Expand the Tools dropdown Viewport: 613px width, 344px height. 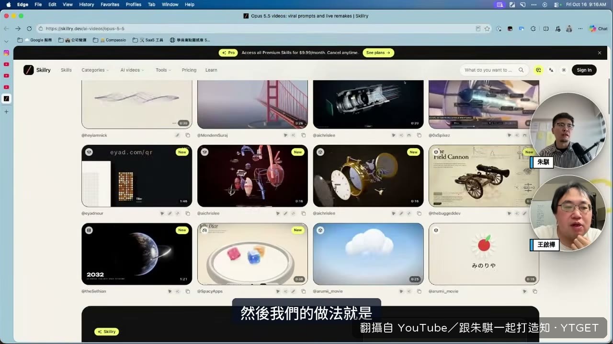(163, 70)
